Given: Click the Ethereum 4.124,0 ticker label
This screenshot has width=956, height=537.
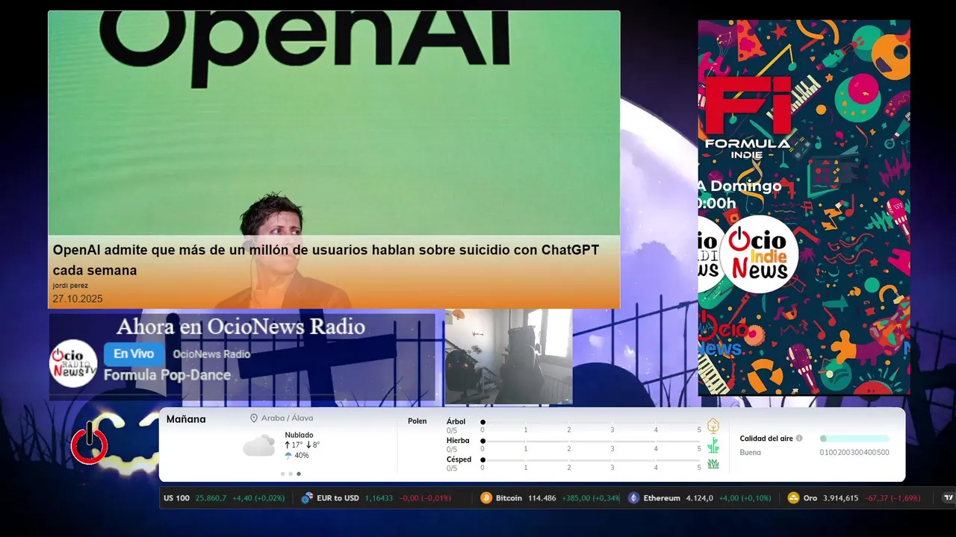Looking at the screenshot, I should pyautogui.click(x=677, y=498).
